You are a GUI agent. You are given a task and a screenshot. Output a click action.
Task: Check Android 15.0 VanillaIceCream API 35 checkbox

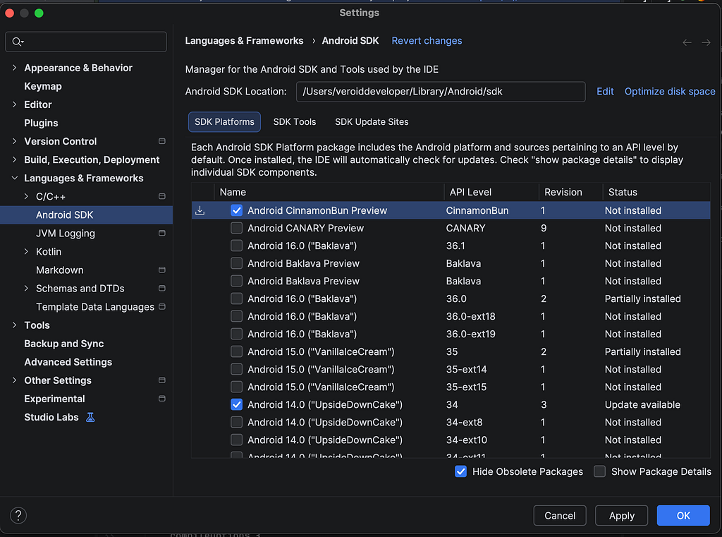click(237, 351)
